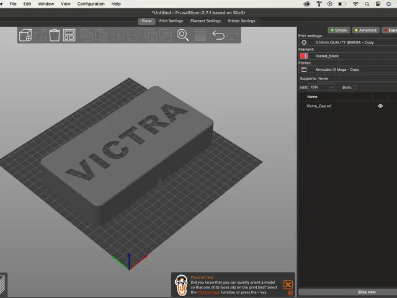Screen dimensions: 397x298
Task: Select the VICTRA cap model in viewport
Action: point(127,157)
